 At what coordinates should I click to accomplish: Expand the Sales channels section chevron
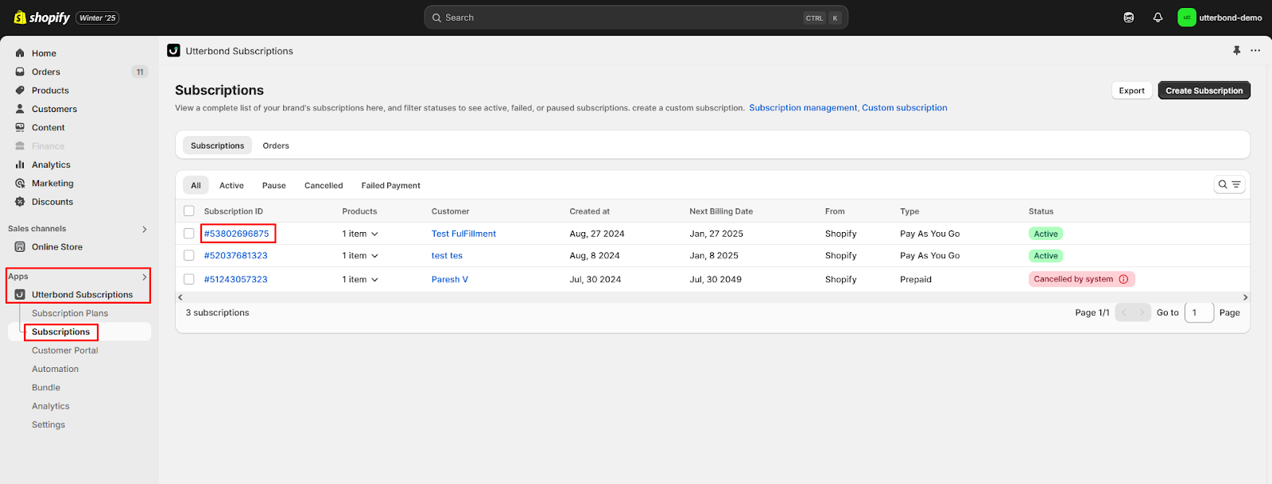tap(145, 229)
